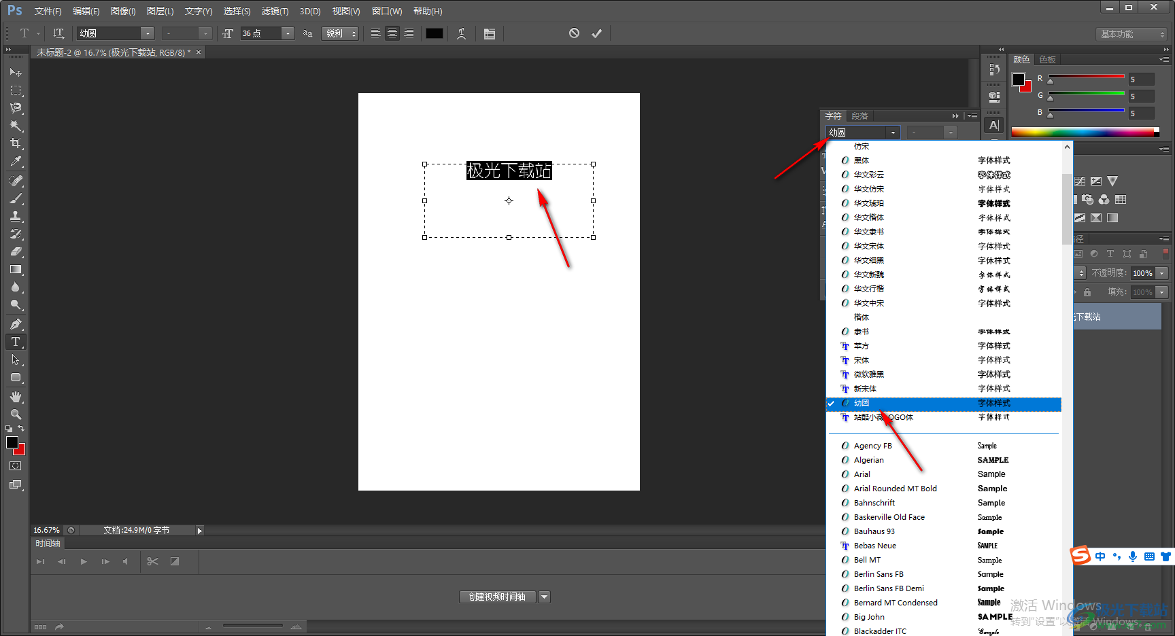Image resolution: width=1175 pixels, height=636 pixels.
Task: Open the 窗口(W) menu
Action: 387,11
